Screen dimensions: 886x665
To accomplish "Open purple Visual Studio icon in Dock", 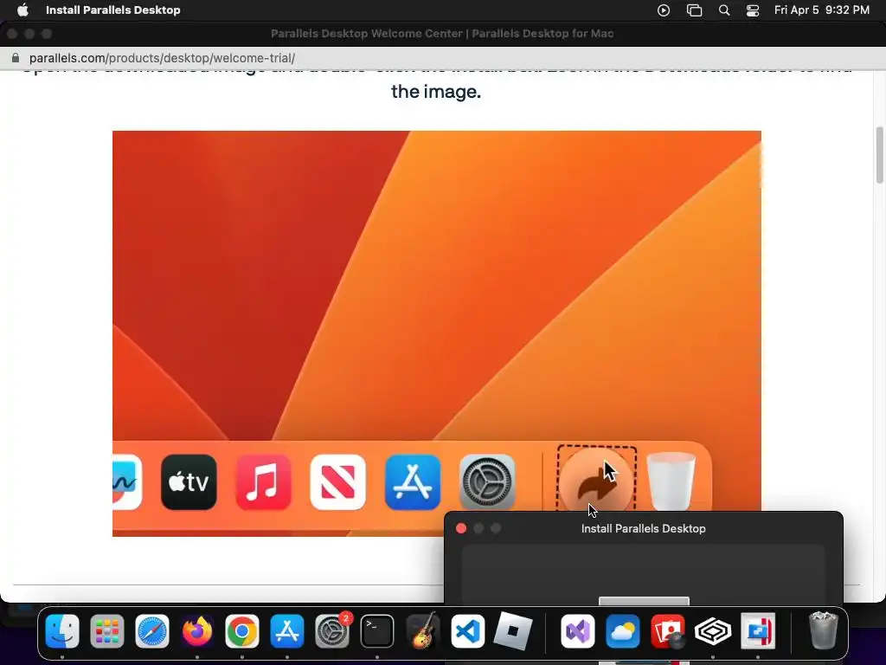I will click(577, 631).
